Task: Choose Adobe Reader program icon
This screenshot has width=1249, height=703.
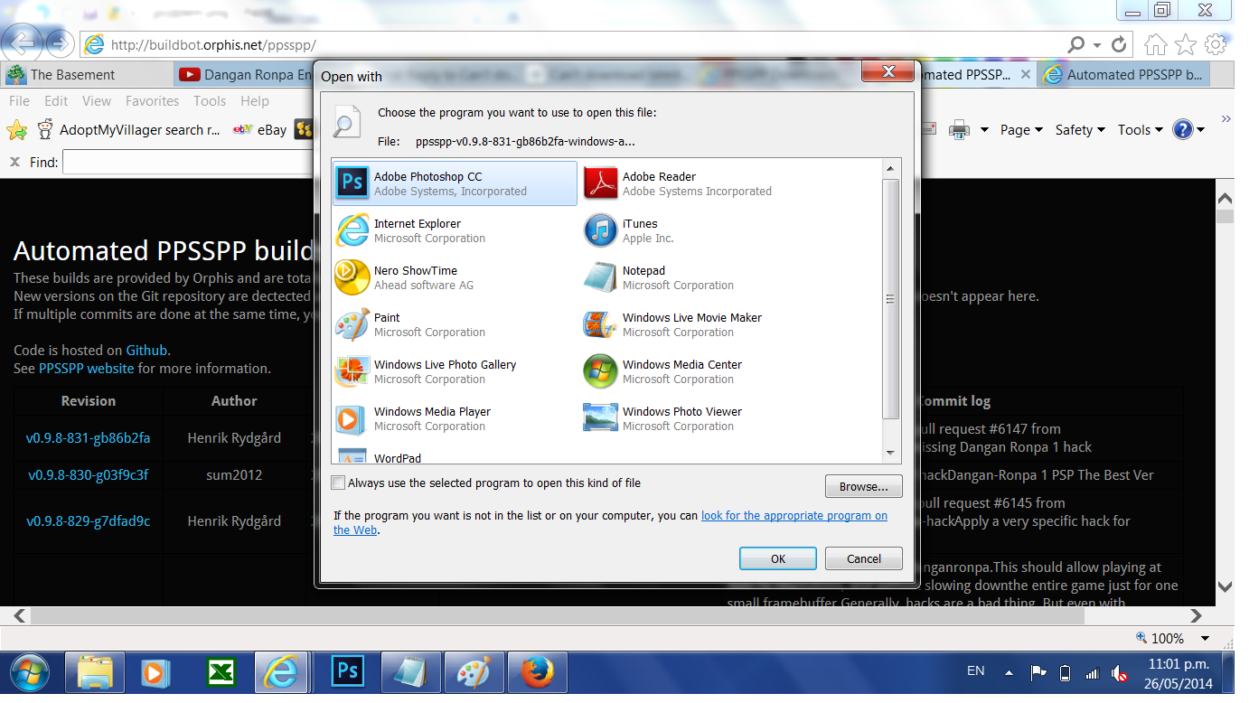Action: tap(600, 183)
